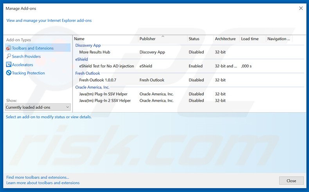Image resolution: width=309 pixels, height=192 pixels.
Task: Select eShield Test for No AD injection
Action: tap(107, 66)
